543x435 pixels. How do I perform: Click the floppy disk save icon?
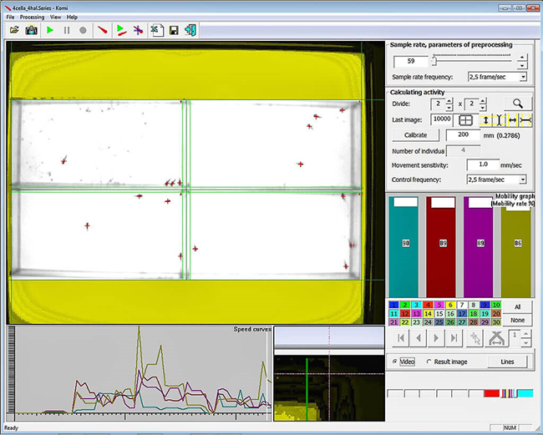pyautogui.click(x=174, y=30)
